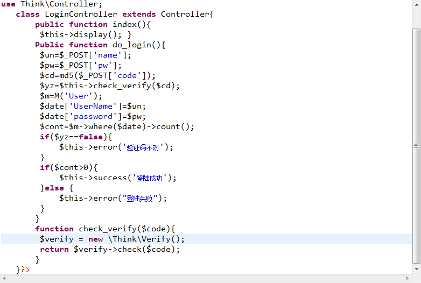Click the horizontal scrollbar left arrow
Viewport: 421px width, 283px height.
coord(4,278)
